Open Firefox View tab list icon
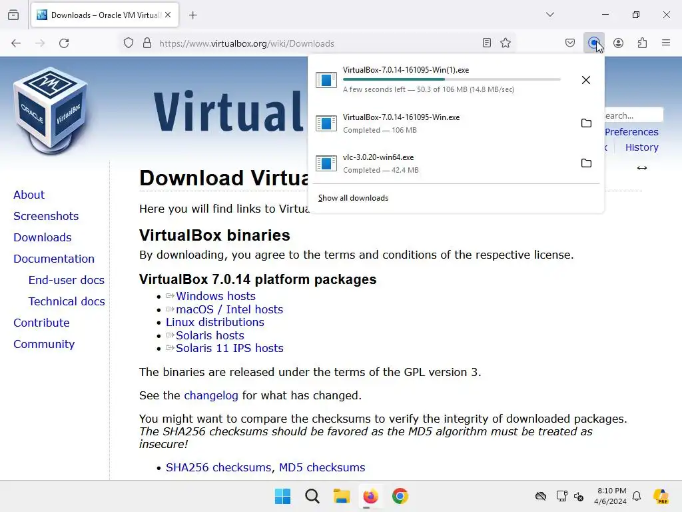Viewport: 682px width, 512px height. click(x=13, y=15)
